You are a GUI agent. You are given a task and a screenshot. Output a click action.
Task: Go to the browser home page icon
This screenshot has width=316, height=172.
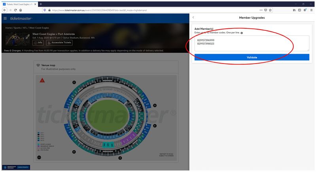pos(20,10)
